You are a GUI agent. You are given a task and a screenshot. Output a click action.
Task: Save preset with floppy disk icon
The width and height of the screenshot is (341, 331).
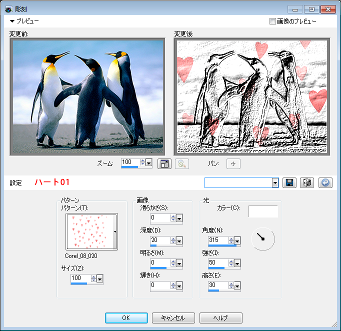[289, 182]
